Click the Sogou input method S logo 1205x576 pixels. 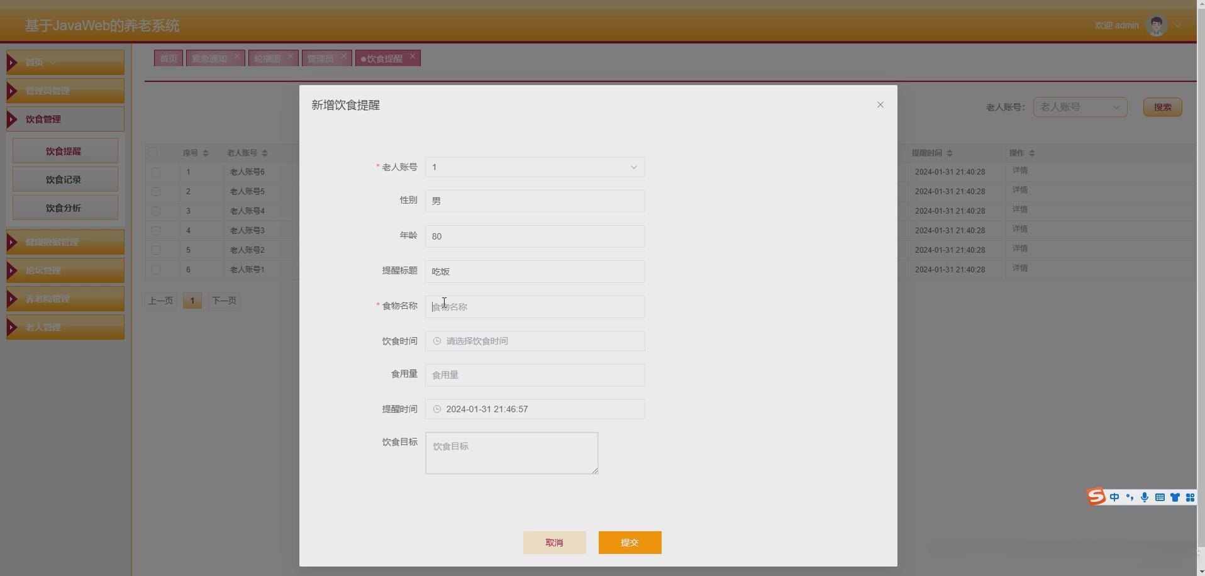pos(1096,497)
